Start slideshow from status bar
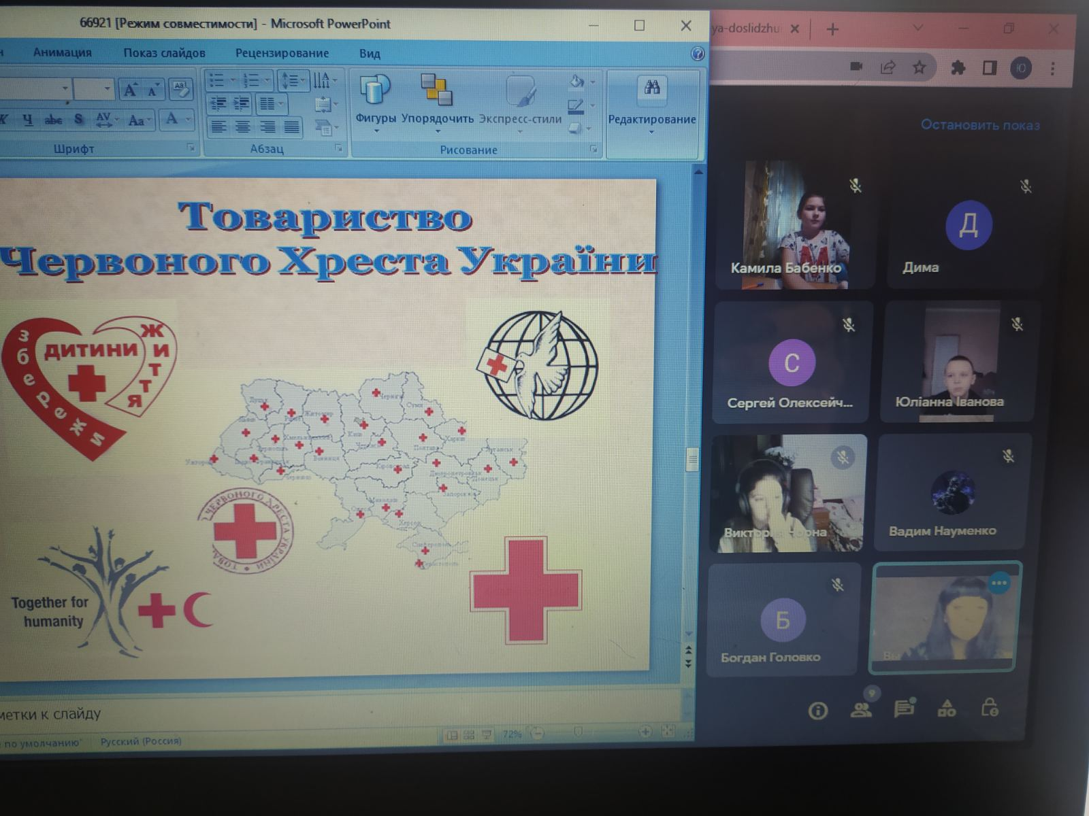 pyautogui.click(x=487, y=734)
